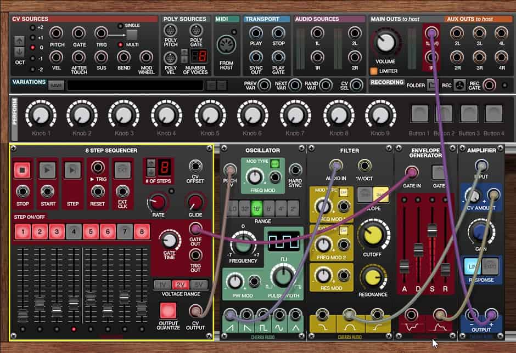The image size is (516, 353).
Task: Click the Hard Sync input jack
Action: [x=295, y=170]
